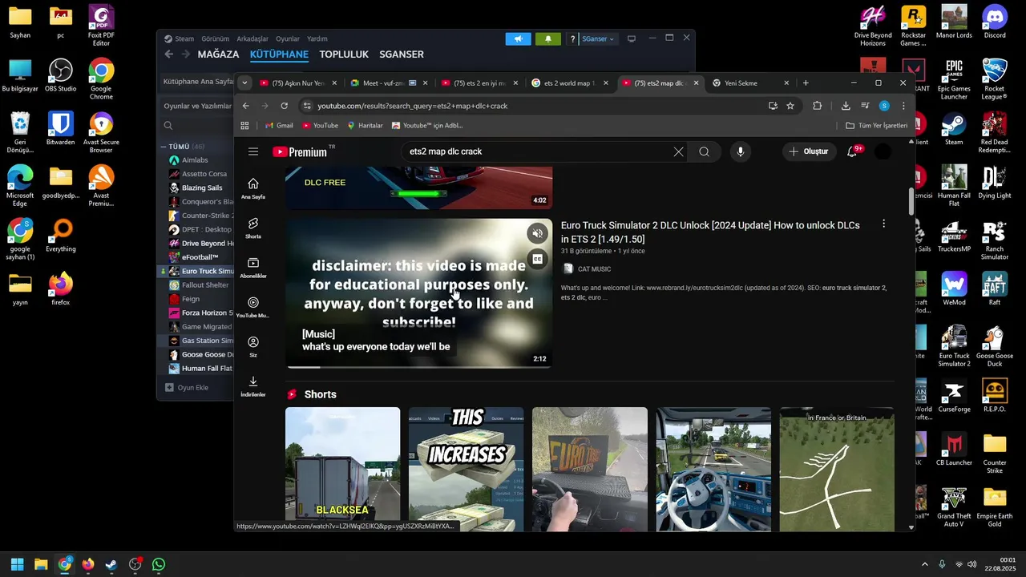Clear the YouTube search box text
The width and height of the screenshot is (1026, 577).
[x=678, y=151]
